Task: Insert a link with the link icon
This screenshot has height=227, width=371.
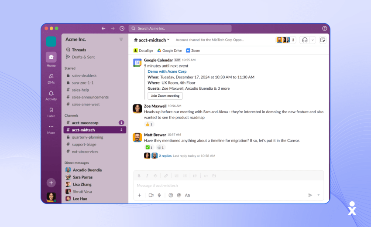Action: 166,176
